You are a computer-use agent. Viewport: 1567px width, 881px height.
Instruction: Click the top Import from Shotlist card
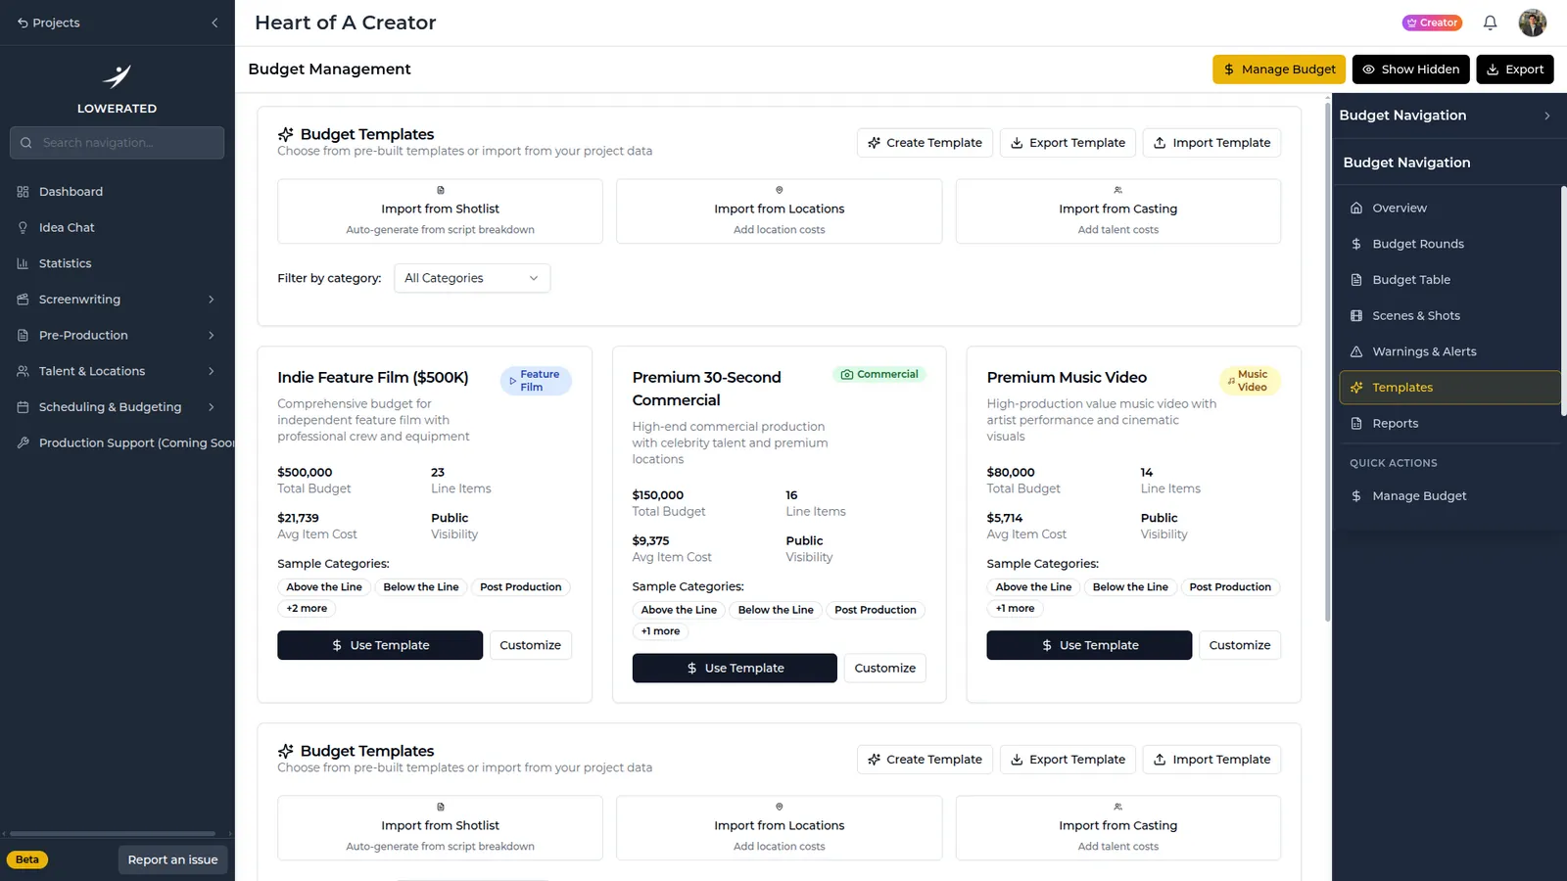(x=440, y=211)
